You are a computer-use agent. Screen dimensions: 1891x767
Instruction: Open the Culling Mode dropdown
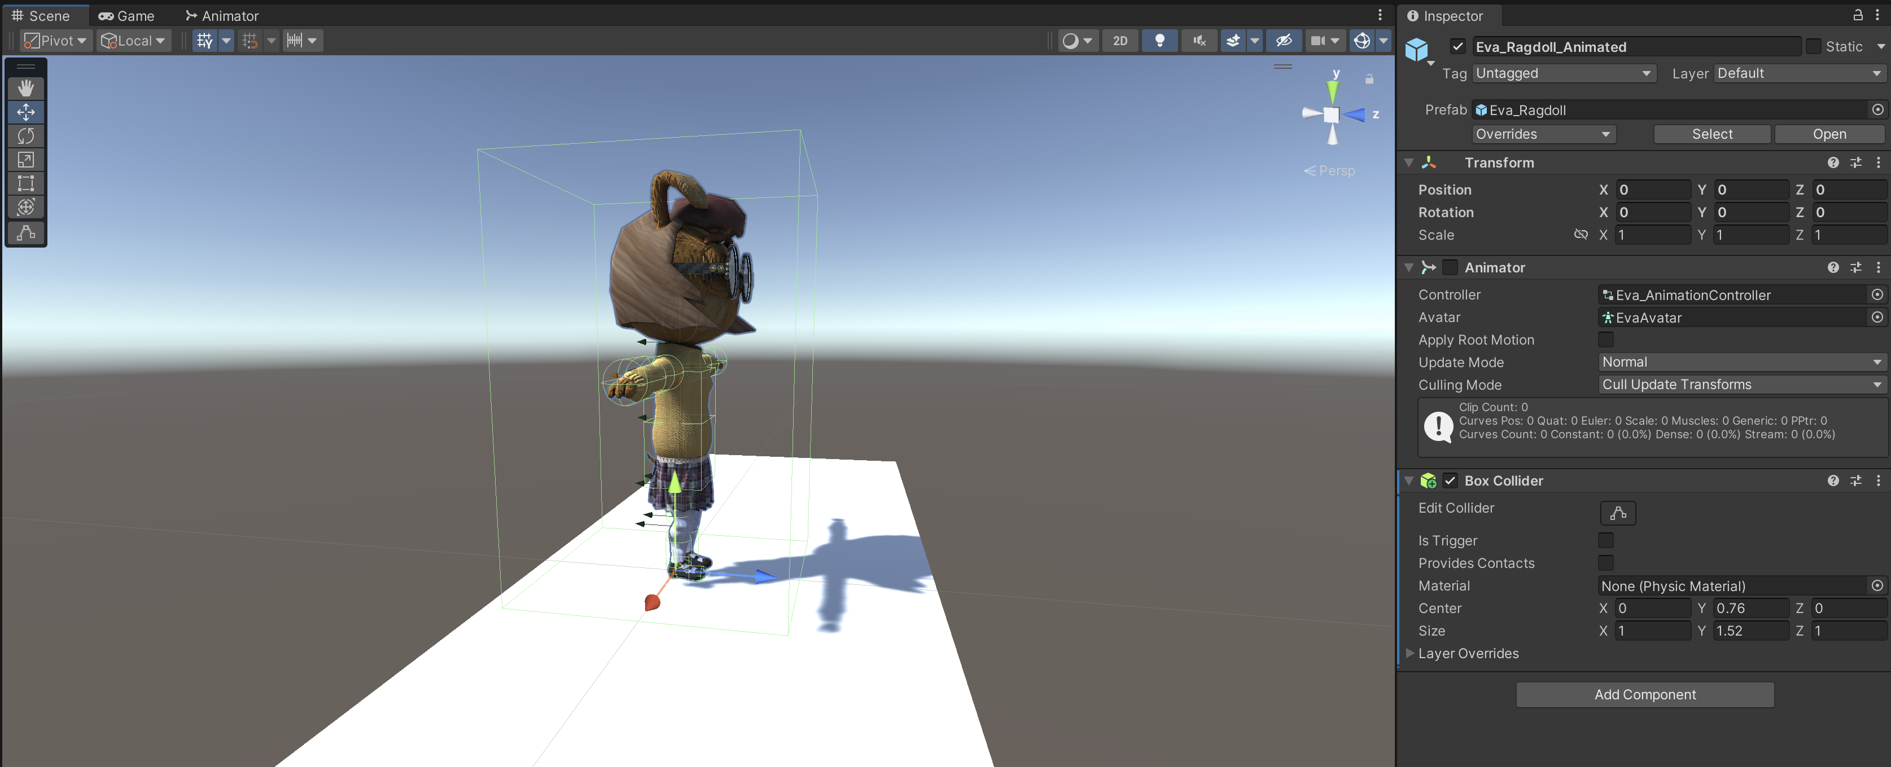1741,384
